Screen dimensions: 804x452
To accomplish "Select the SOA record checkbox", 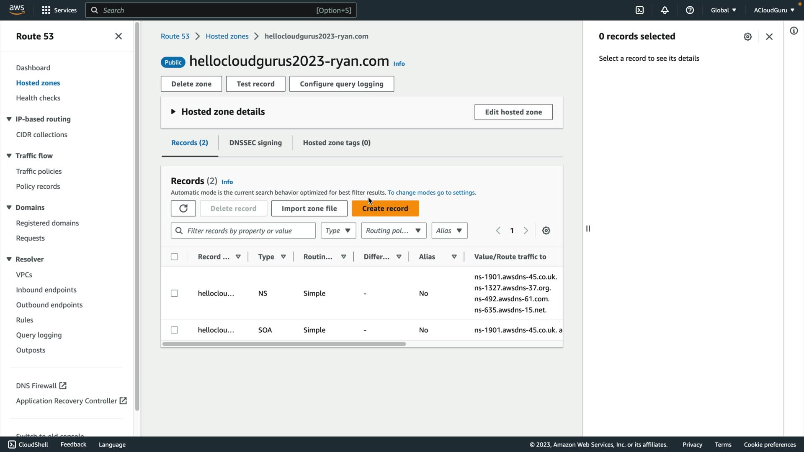I will pos(175,330).
